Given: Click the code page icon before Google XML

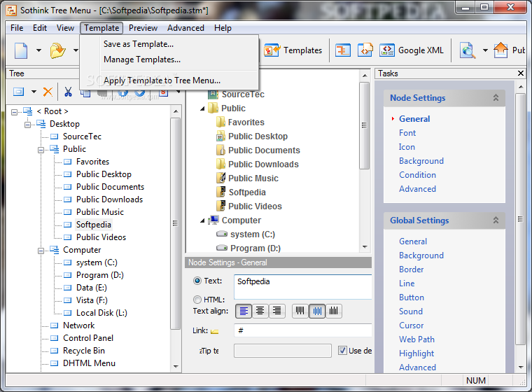Looking at the screenshot, I should click(x=365, y=50).
